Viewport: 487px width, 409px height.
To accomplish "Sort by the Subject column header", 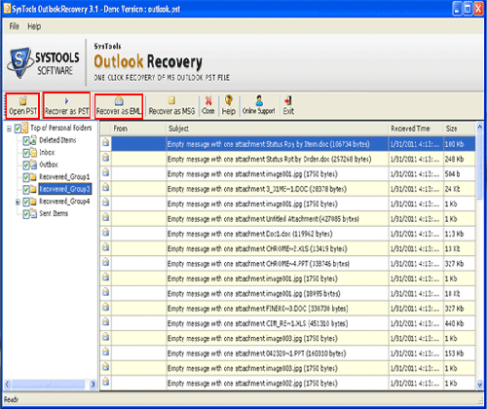I will 278,129.
